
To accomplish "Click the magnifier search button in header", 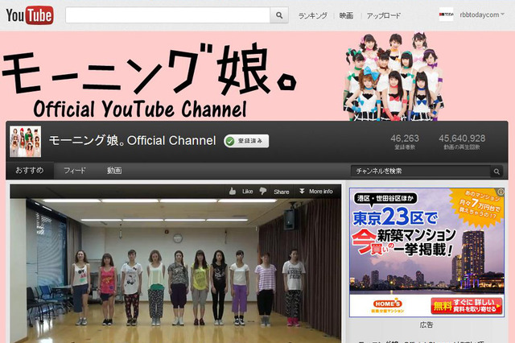I will [279, 15].
